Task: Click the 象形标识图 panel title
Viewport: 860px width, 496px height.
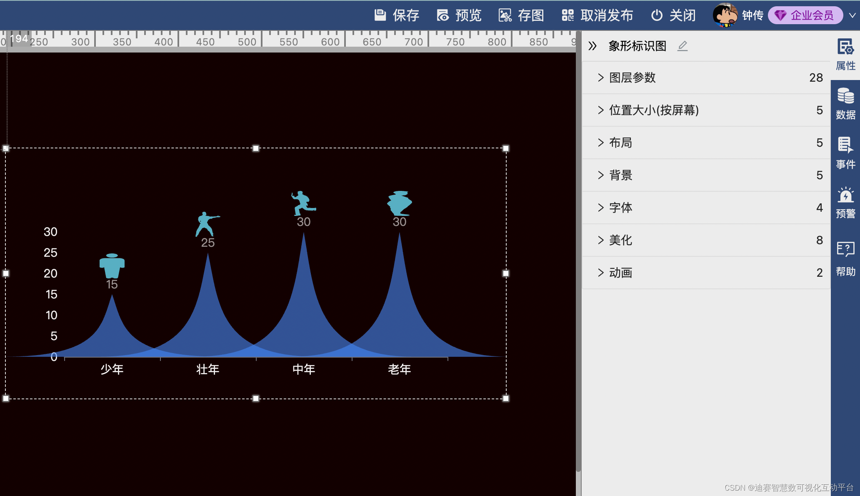Action: click(637, 46)
